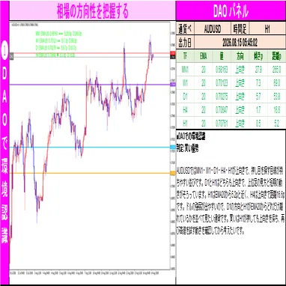Image resolution: width=286 pixels, height=286 pixels.
Task: Click the D1 EMA value 0.70275
Action: [x=222, y=97]
